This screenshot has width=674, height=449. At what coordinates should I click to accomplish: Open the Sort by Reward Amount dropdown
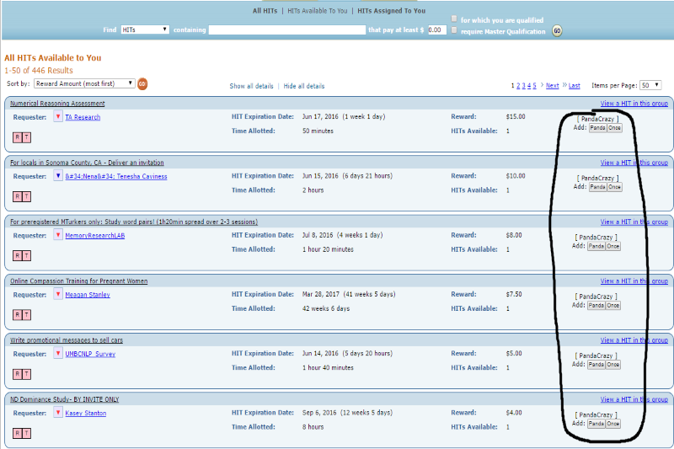click(x=84, y=83)
